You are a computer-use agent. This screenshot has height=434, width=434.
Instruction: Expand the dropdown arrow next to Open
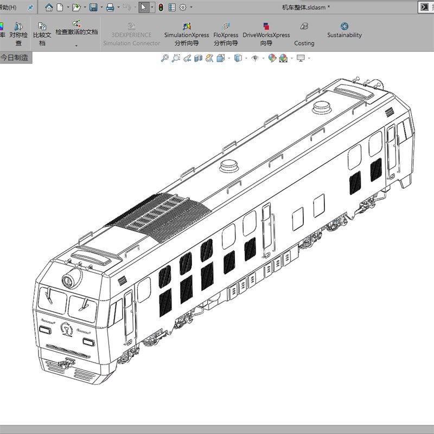point(84,8)
